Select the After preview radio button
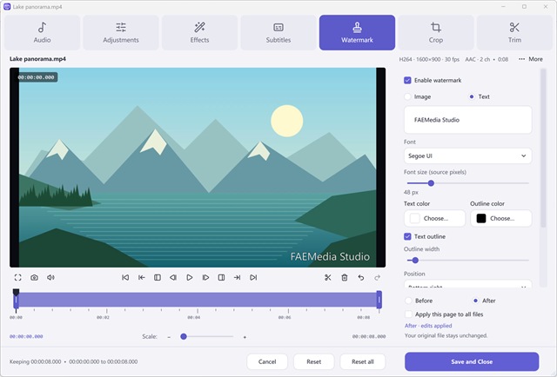The image size is (557, 377). point(475,301)
